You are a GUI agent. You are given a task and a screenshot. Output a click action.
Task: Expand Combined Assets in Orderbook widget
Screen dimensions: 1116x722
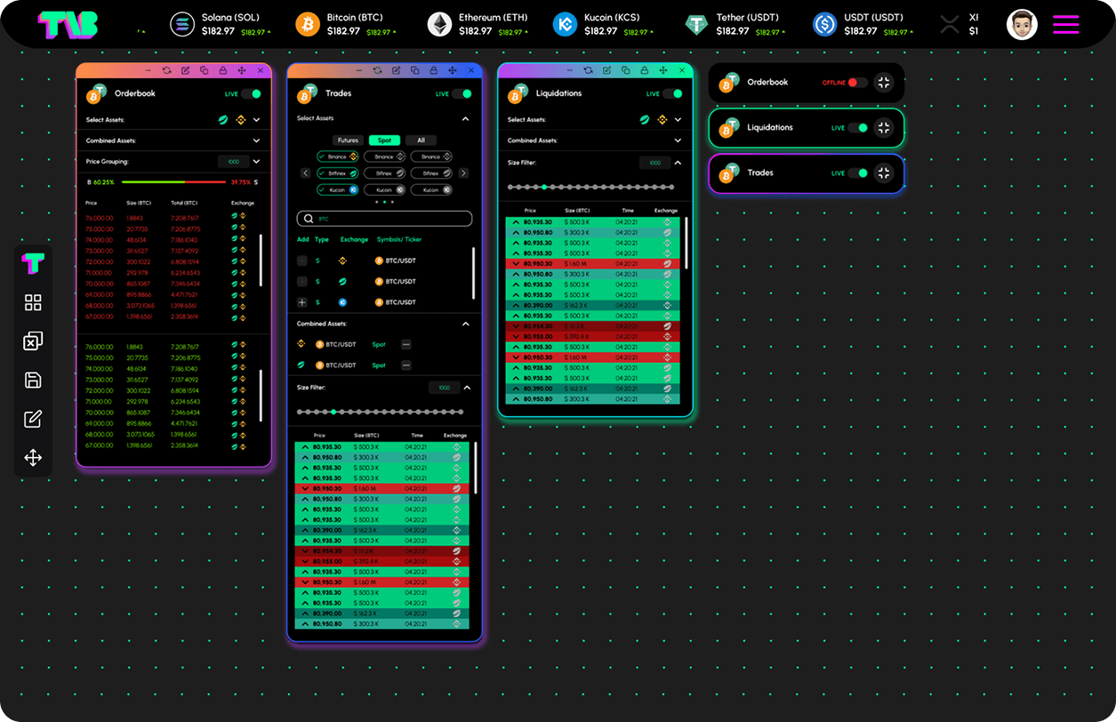tap(256, 140)
